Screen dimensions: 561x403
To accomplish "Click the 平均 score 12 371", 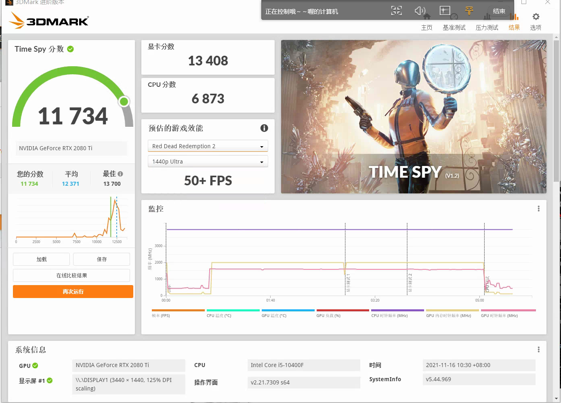I will (70, 184).
